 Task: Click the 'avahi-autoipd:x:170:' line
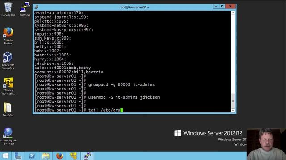point(59,13)
